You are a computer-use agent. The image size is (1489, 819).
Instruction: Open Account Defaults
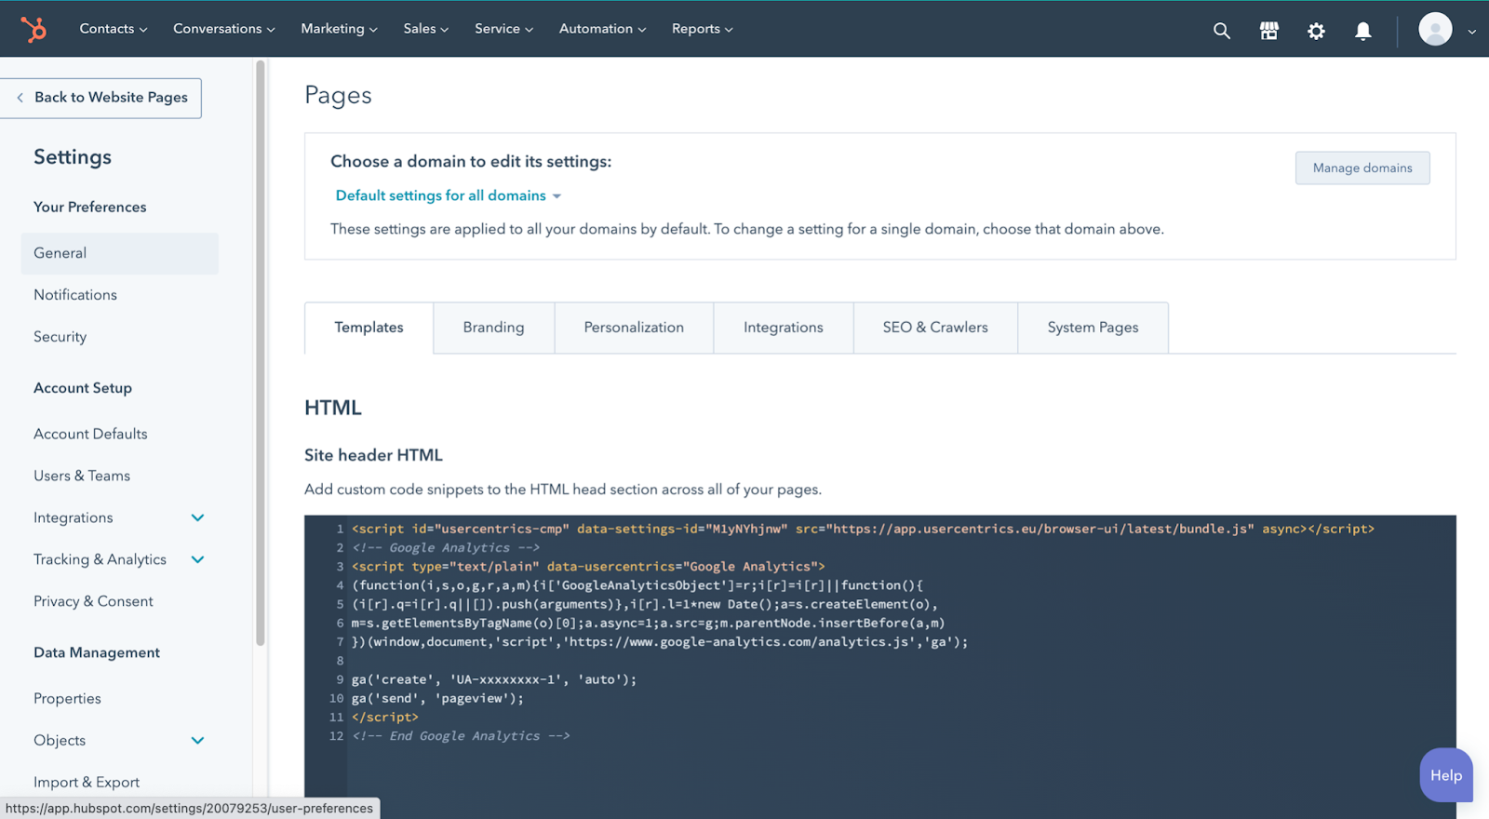point(90,434)
